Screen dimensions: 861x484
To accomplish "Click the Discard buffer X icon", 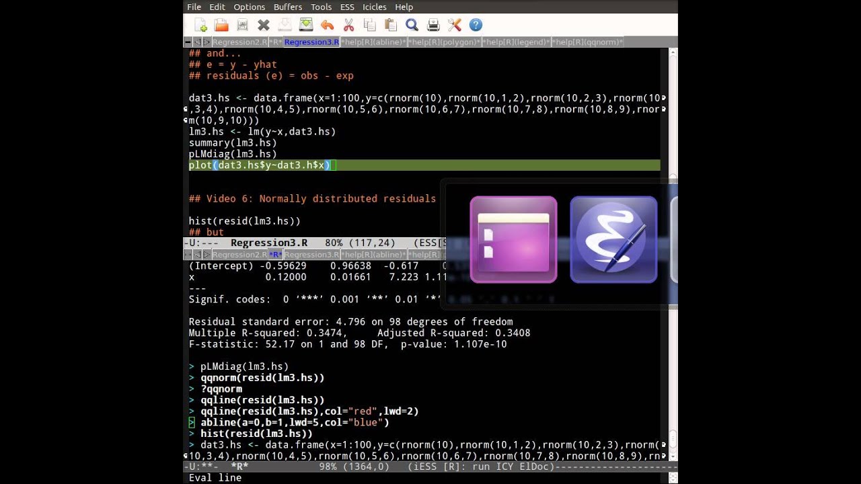I will coord(264,25).
